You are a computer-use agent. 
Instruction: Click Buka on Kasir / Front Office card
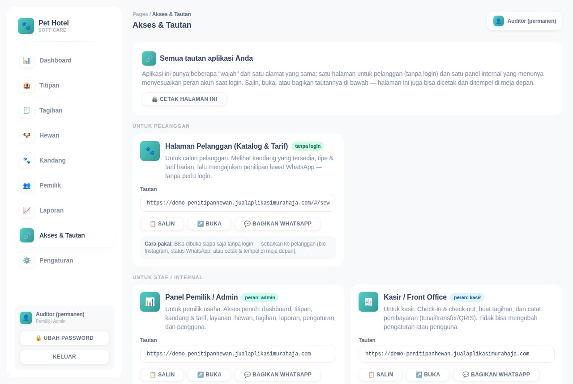pyautogui.click(x=428, y=375)
